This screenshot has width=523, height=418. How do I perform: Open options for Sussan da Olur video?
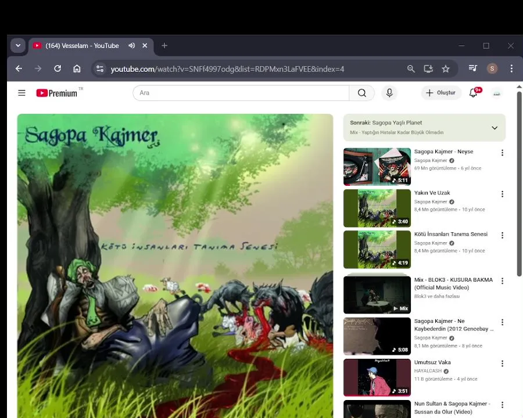(x=502, y=405)
